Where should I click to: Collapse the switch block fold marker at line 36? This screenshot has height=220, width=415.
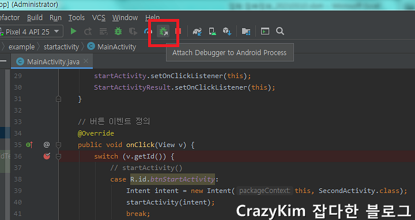(58, 156)
